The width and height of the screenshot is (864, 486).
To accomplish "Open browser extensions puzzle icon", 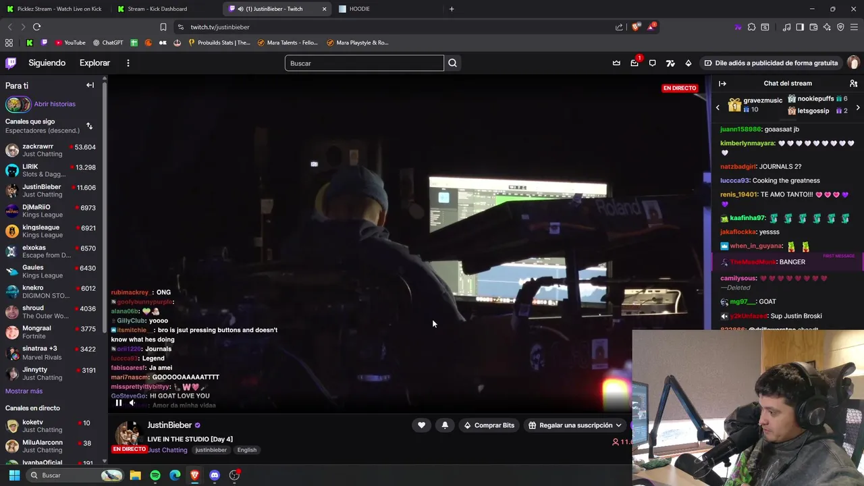I will pyautogui.click(x=751, y=27).
